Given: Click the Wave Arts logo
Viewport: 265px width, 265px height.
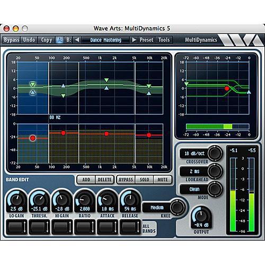Looking at the screenshot, I should [241, 40].
